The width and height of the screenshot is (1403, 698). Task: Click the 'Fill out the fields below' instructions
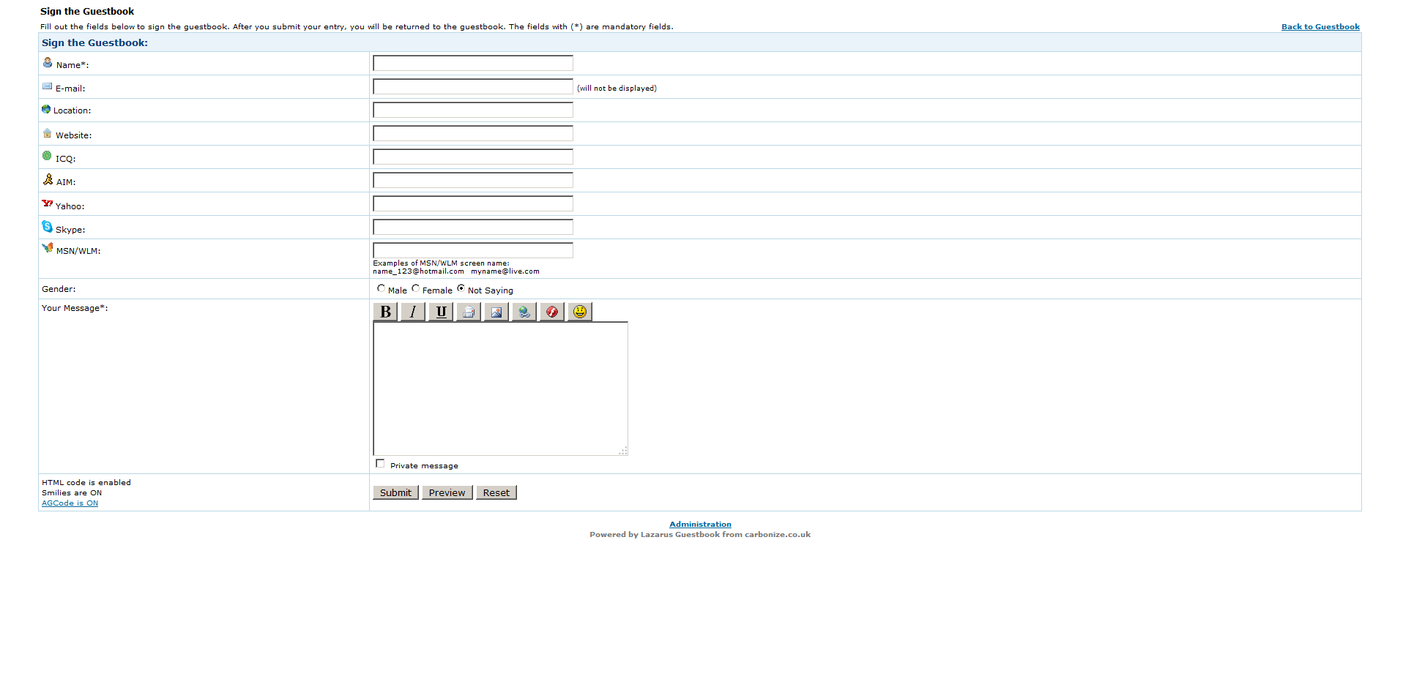[x=357, y=27]
